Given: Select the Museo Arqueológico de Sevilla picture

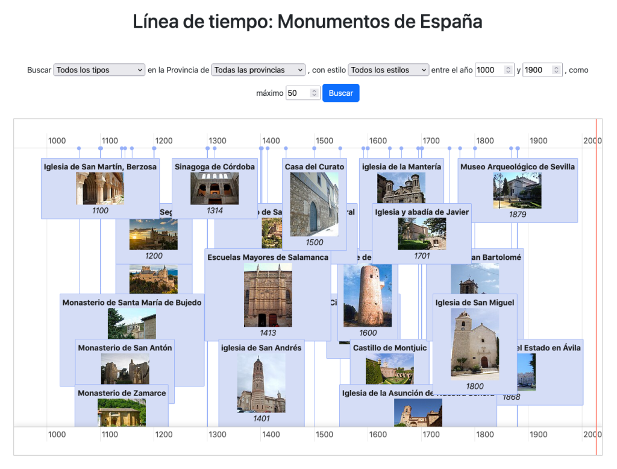Looking at the screenshot, I should point(517,190).
